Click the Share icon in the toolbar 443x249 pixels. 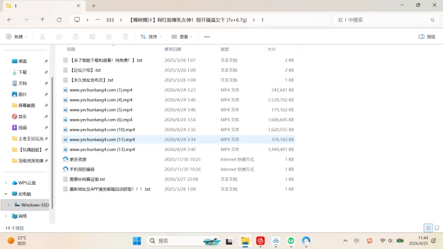point(109,37)
